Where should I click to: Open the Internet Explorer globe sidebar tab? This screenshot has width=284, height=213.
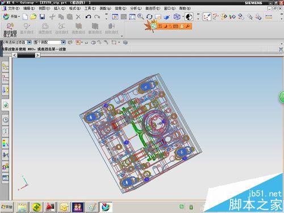pyautogui.click(x=6, y=105)
